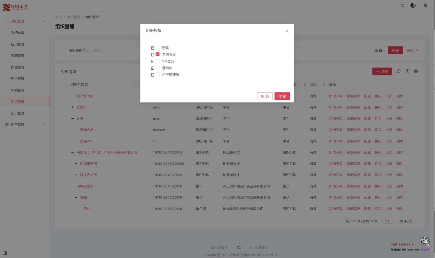The width and height of the screenshot is (435, 258).
Task: Click the Udast机器人 footer link
Action: point(259,248)
